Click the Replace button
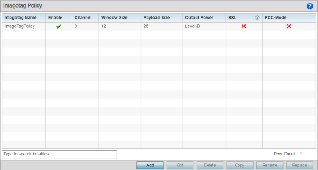The height and width of the screenshot is (170, 318). point(299,165)
